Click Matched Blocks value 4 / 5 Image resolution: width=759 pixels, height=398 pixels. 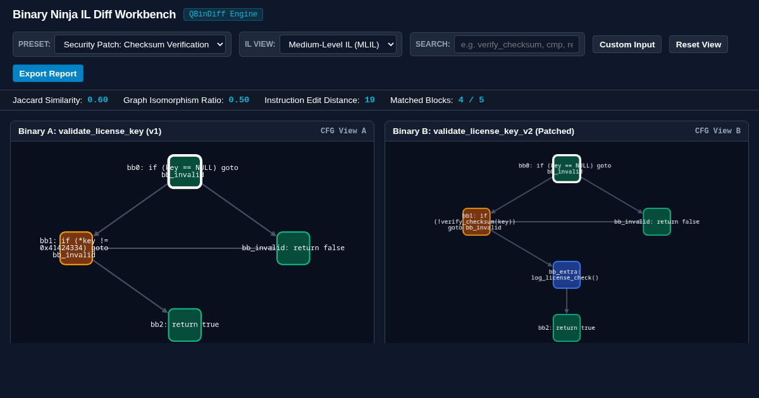tap(471, 100)
